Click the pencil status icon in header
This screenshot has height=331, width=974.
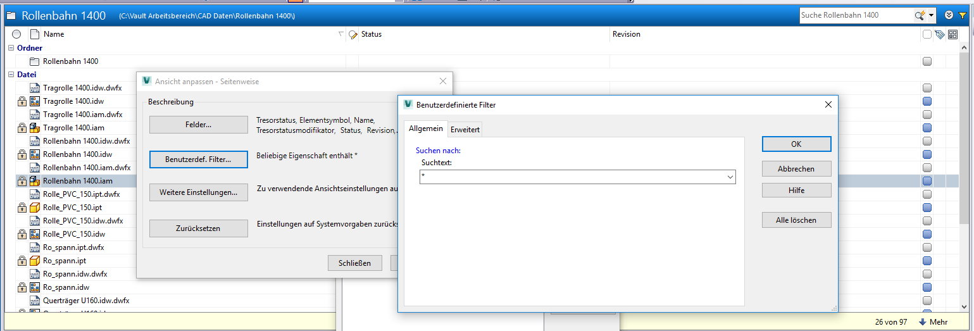point(353,35)
